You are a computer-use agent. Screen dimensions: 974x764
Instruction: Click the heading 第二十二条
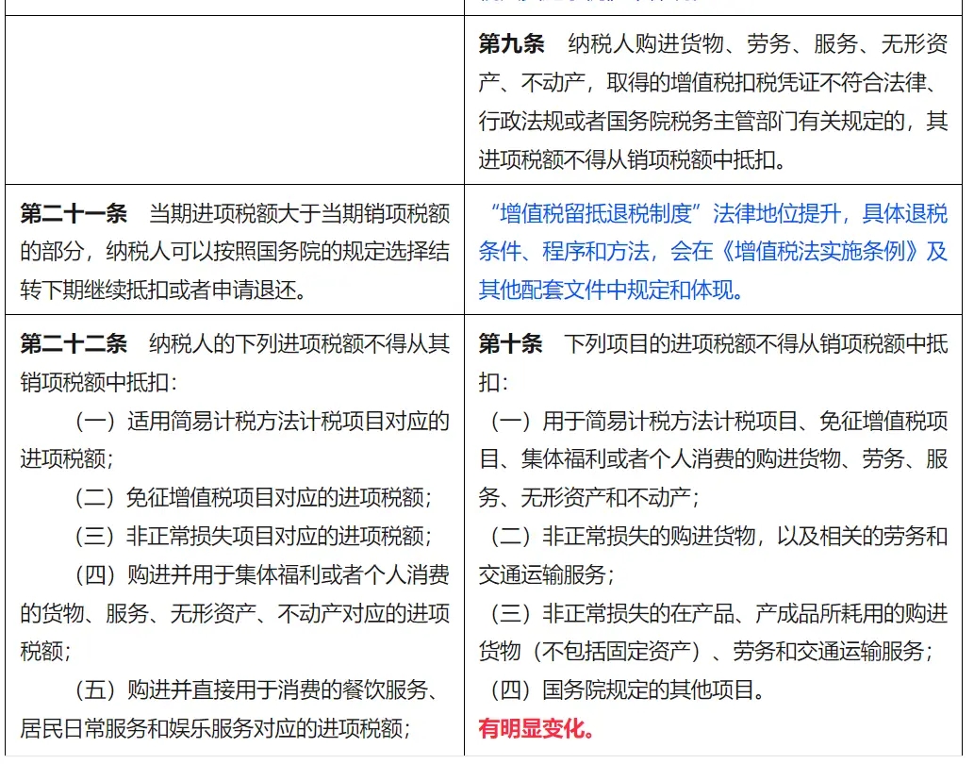pos(74,343)
